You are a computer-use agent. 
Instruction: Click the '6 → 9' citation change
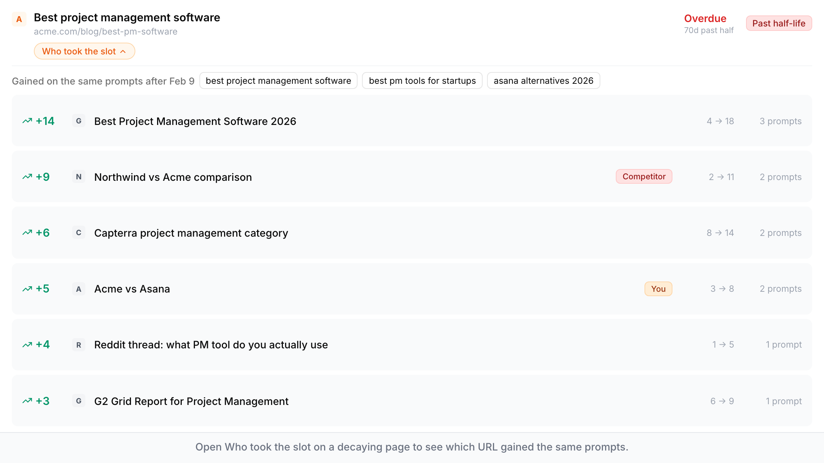click(x=722, y=401)
